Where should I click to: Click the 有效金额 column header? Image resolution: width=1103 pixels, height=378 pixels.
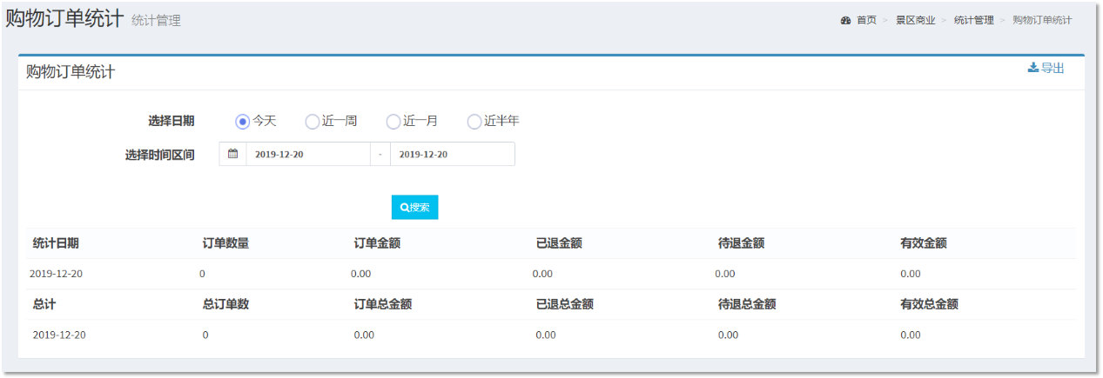pos(923,243)
